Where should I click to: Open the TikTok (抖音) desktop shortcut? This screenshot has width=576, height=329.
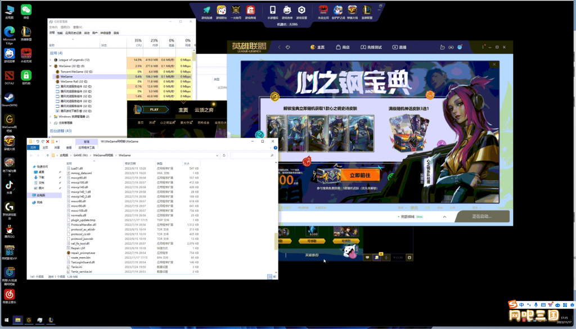tap(9, 187)
